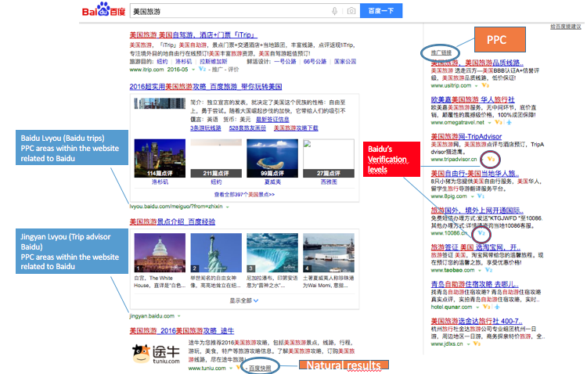Open the 旅游签证 美国 选淘宝网 ad
Image resolution: width=587 pixels, height=374 pixels.
[x=475, y=248]
